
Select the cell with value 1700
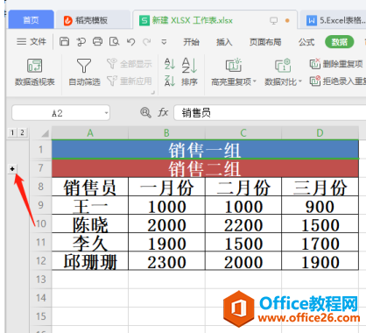click(320, 242)
